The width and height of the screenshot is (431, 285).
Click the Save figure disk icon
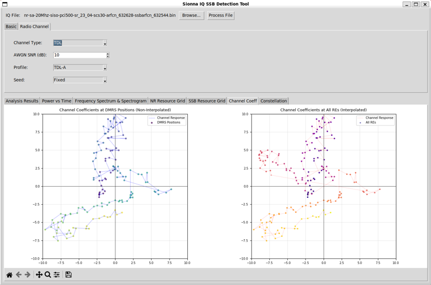tap(68, 275)
